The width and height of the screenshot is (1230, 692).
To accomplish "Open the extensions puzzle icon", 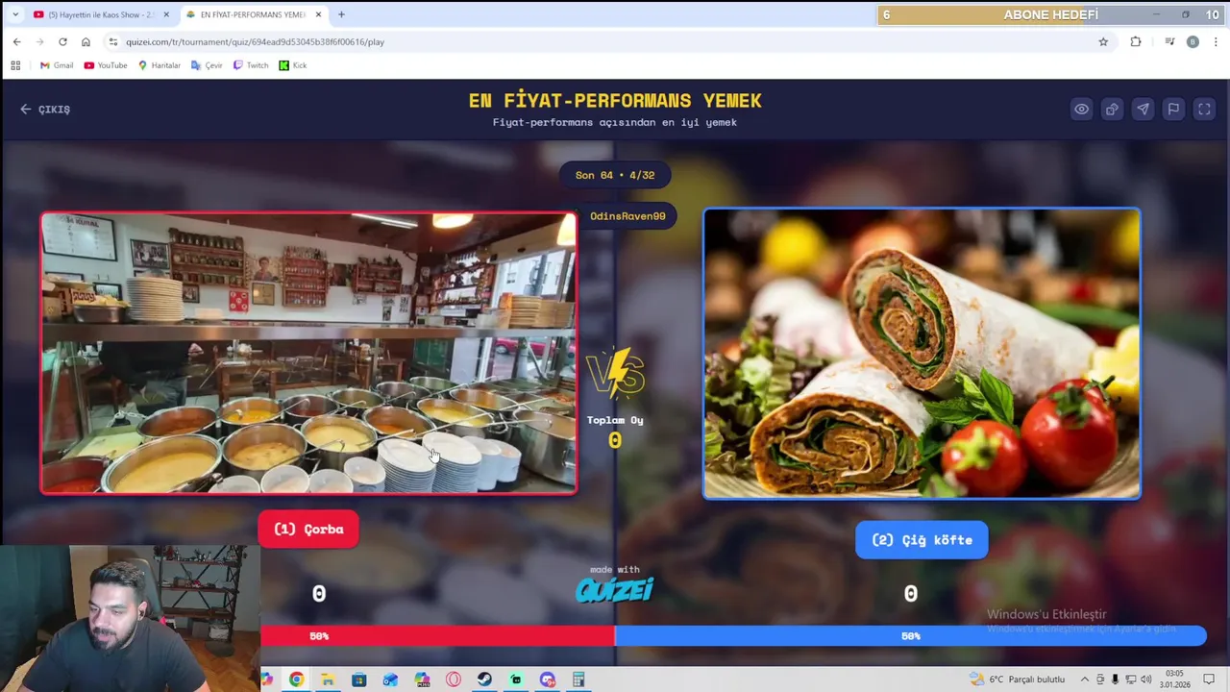I will pos(1136,42).
